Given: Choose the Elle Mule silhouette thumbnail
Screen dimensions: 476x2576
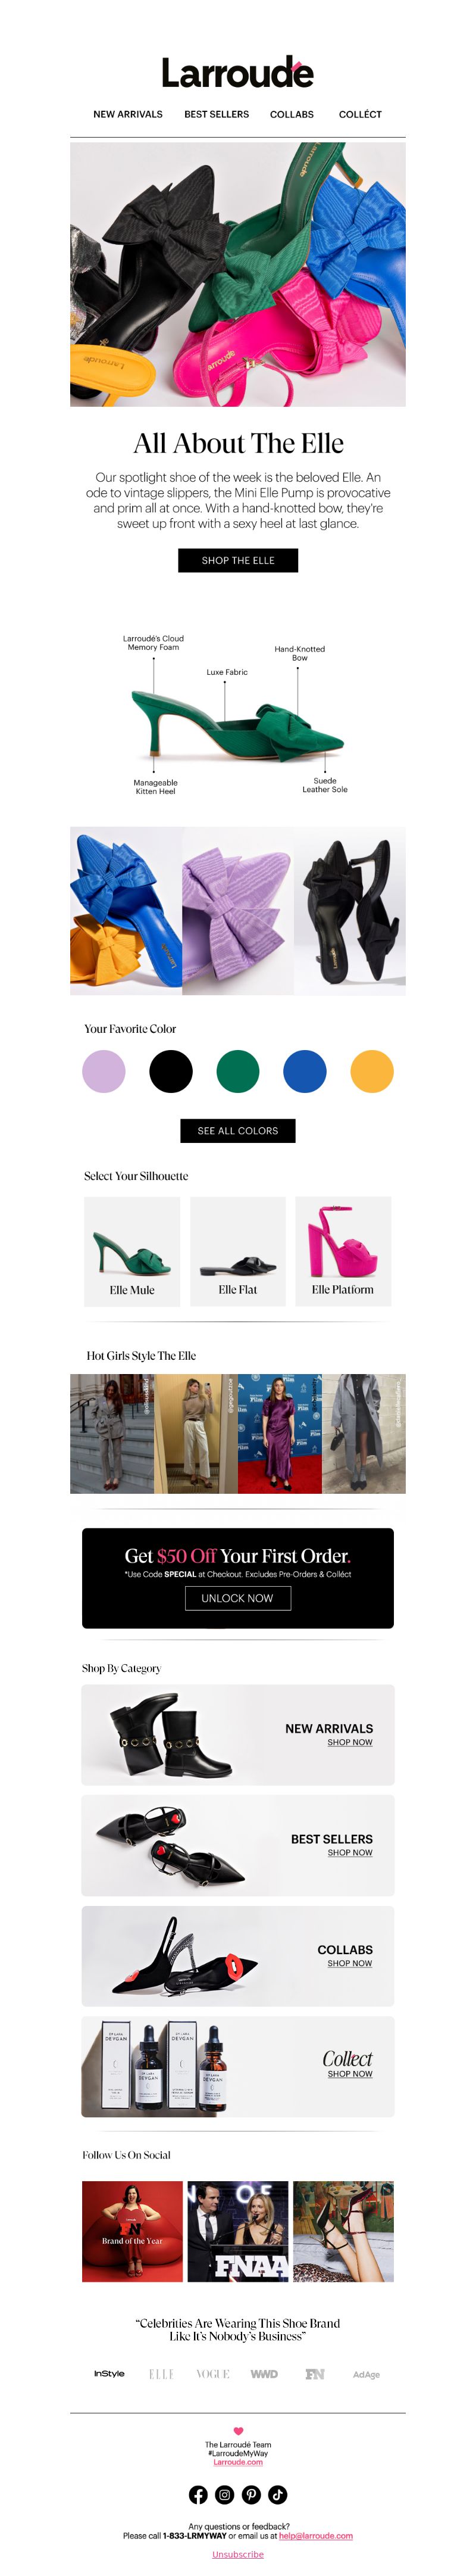Looking at the screenshot, I should click(x=132, y=1251).
